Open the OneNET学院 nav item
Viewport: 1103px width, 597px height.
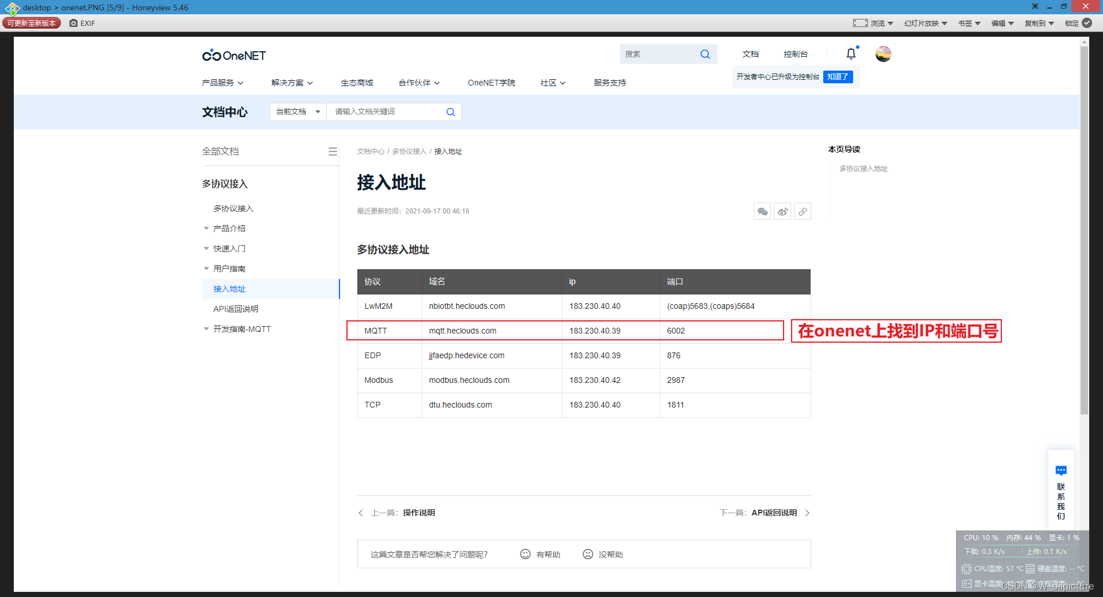pos(491,83)
